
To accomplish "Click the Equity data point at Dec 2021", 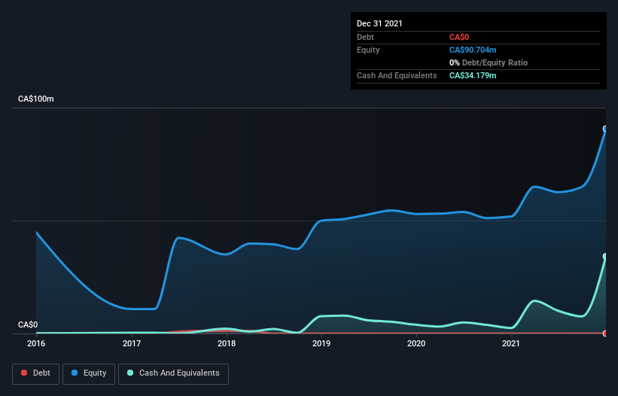I will click(x=605, y=129).
